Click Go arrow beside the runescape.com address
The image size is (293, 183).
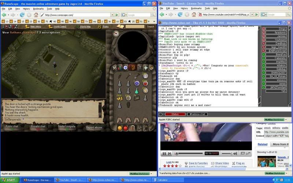[x=117, y=15]
